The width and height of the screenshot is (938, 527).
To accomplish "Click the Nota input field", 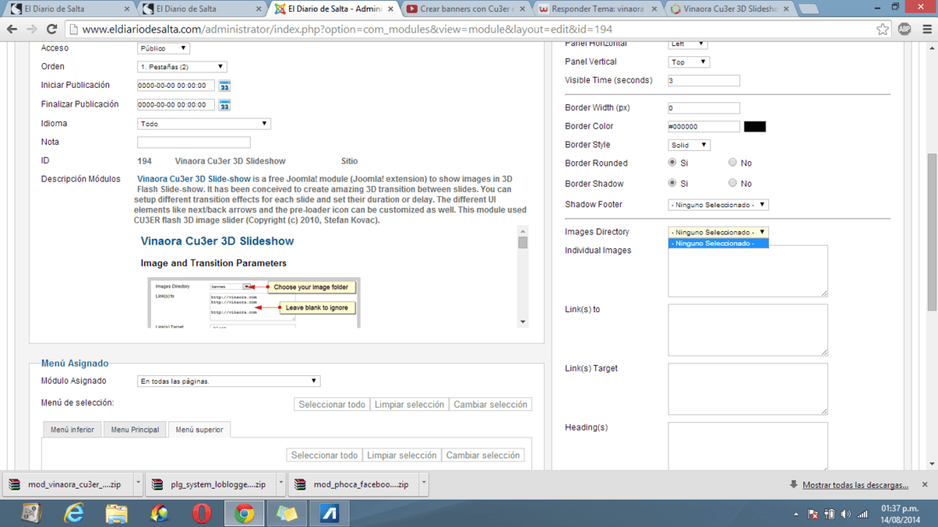I will click(194, 142).
